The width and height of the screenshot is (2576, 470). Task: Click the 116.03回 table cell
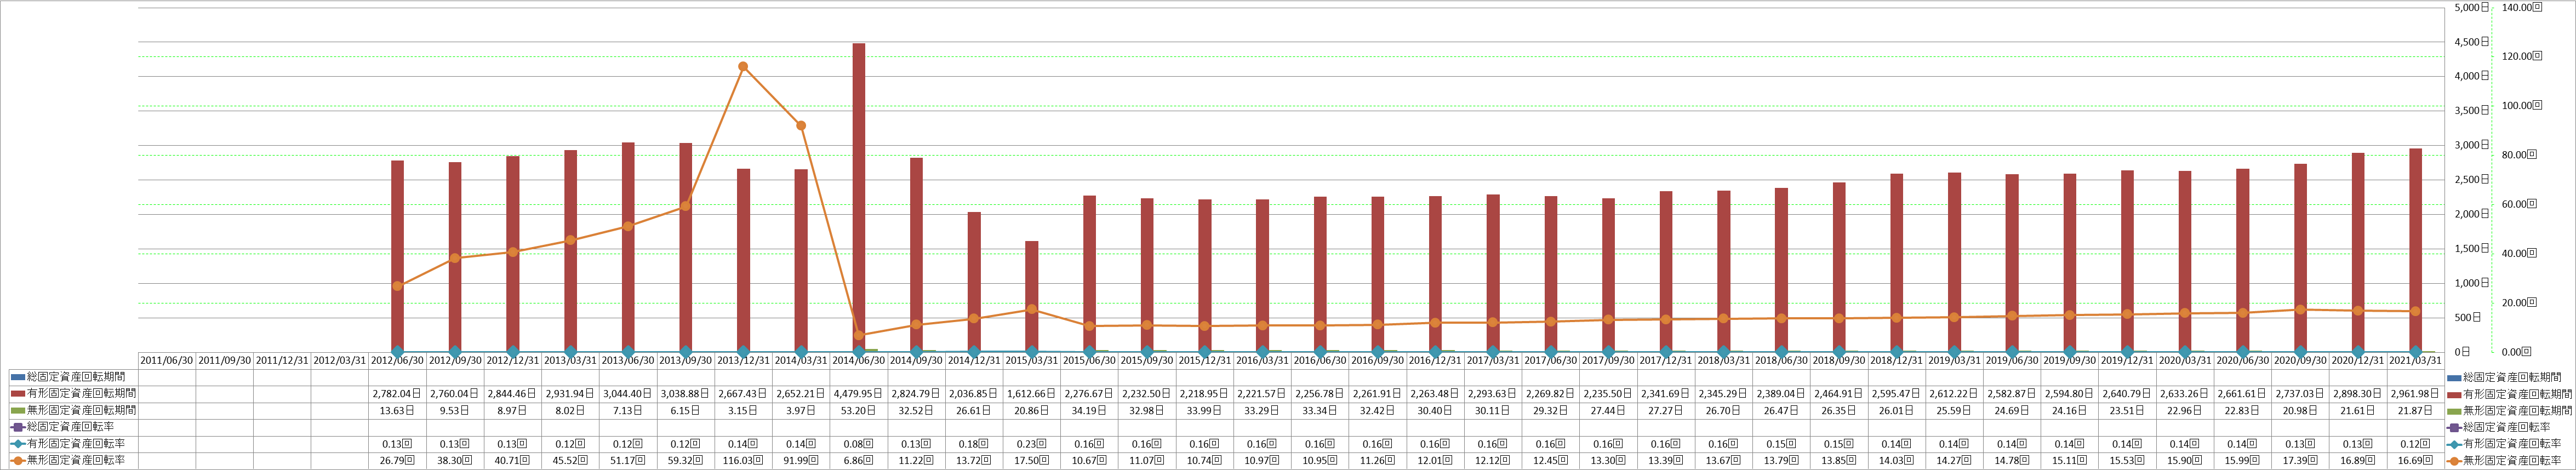(743, 460)
